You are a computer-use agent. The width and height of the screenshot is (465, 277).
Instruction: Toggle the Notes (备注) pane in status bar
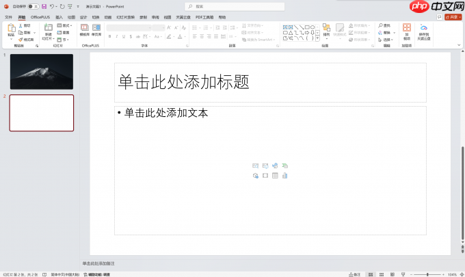point(355,274)
